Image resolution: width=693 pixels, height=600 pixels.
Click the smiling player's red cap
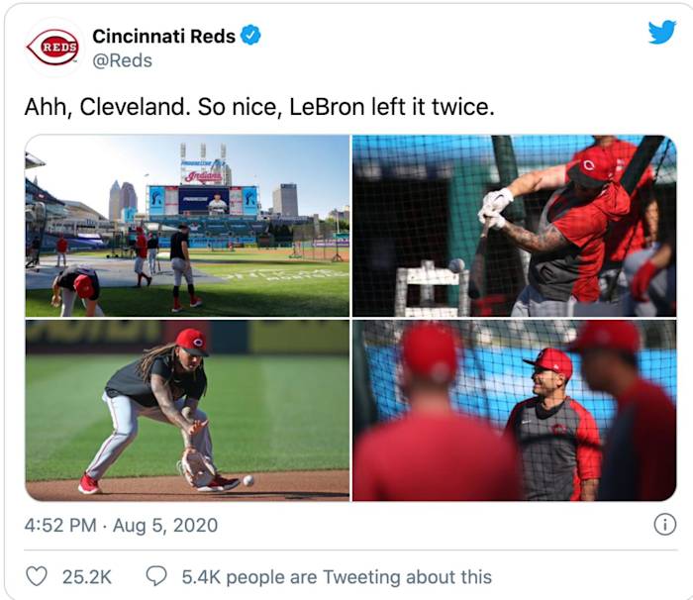coord(550,360)
